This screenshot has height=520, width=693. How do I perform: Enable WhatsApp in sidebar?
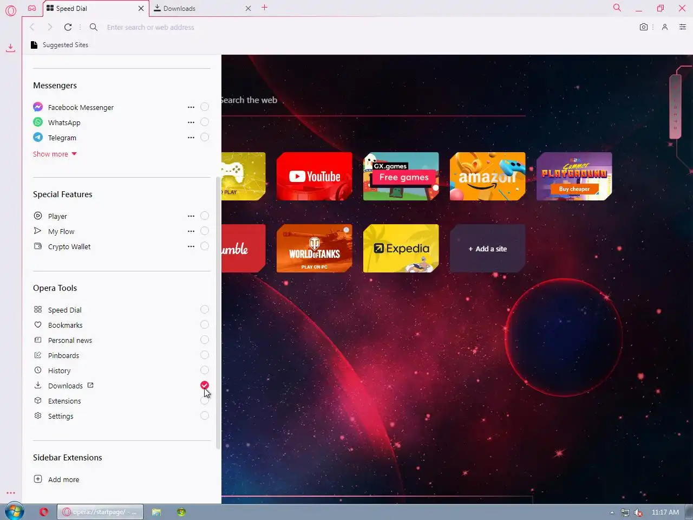pyautogui.click(x=205, y=122)
